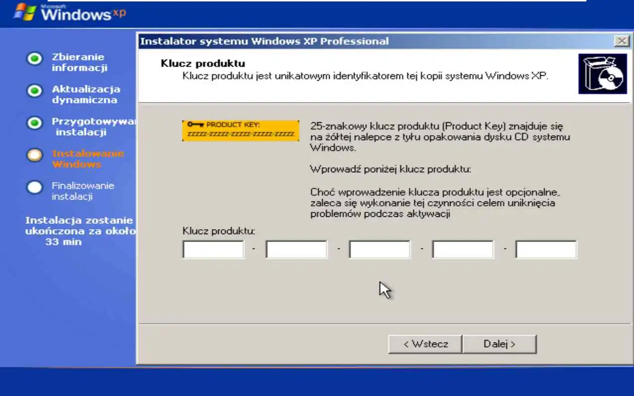
Task: Click the "Zbieranie informacji" sidebar label
Action: click(79, 62)
